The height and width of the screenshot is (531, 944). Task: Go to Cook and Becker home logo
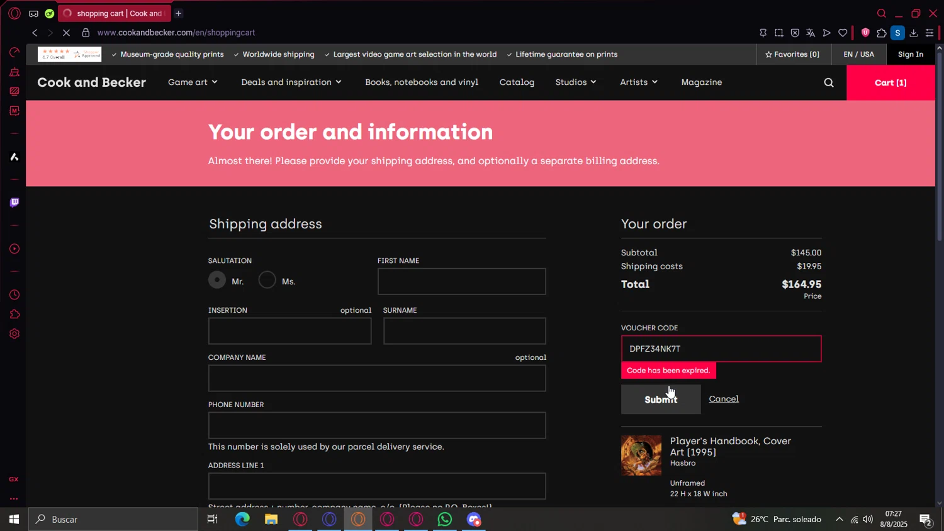92,82
